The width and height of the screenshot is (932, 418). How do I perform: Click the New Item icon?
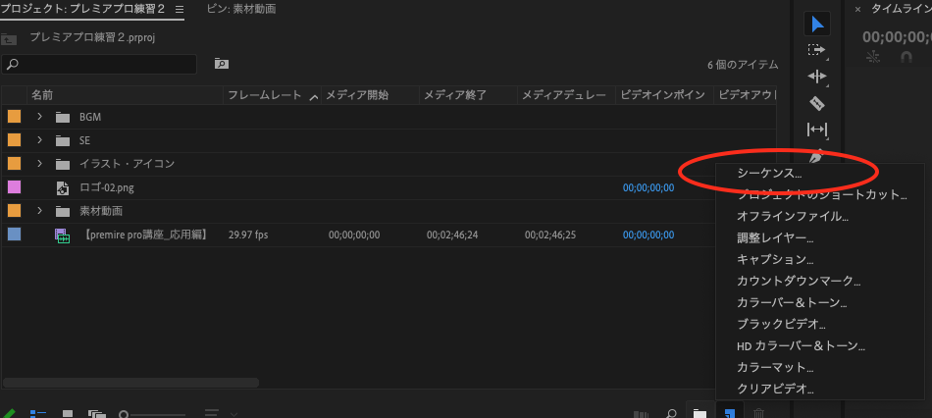coord(729,413)
